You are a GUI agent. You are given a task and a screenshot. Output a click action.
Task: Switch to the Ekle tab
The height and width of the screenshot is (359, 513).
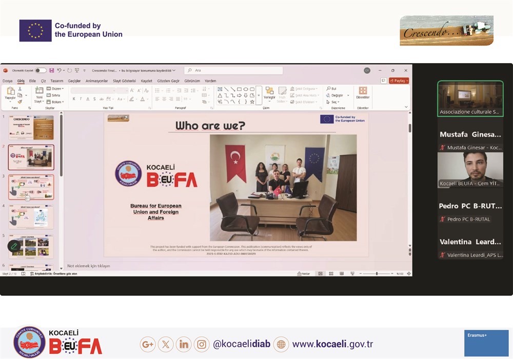(x=32, y=81)
